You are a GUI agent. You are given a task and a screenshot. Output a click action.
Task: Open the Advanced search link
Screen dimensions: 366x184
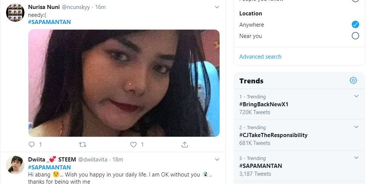tap(260, 57)
